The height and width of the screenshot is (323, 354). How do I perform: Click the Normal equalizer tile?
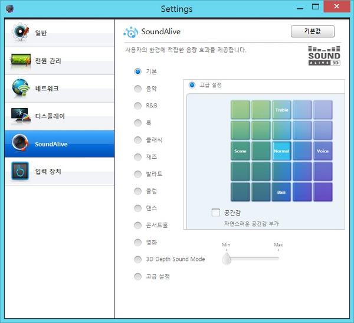[x=281, y=151]
